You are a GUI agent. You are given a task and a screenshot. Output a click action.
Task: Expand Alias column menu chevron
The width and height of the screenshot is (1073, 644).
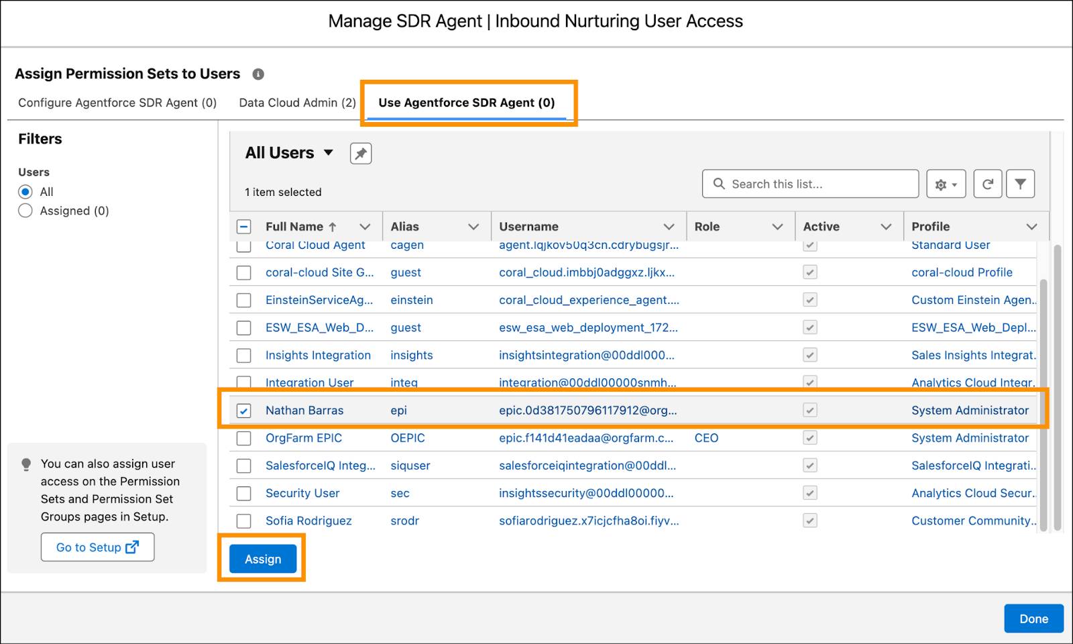pos(473,227)
